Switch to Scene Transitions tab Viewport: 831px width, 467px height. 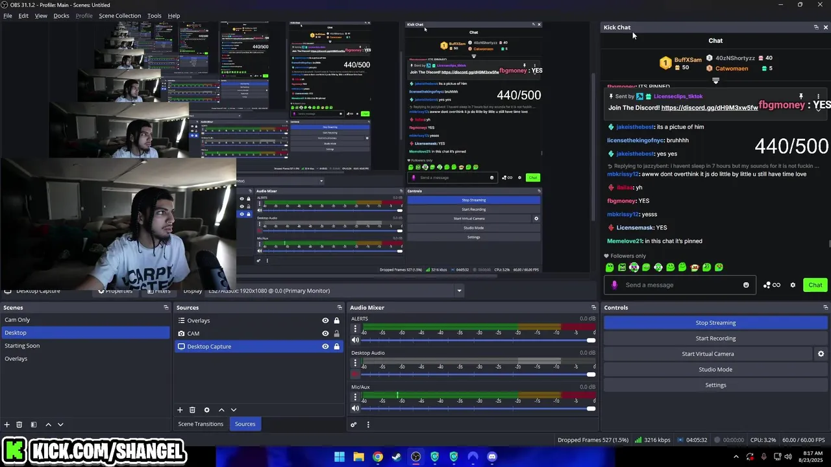pyautogui.click(x=201, y=424)
